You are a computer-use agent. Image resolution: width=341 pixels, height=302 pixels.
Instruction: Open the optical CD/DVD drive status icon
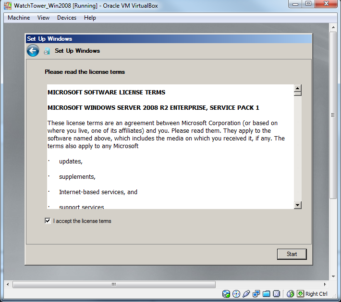click(x=236, y=294)
